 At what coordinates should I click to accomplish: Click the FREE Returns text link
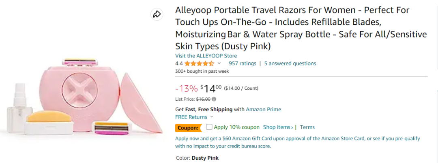click(x=191, y=117)
